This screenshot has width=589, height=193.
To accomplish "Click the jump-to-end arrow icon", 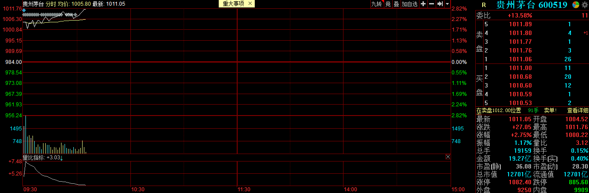I will click(x=440, y=4).
